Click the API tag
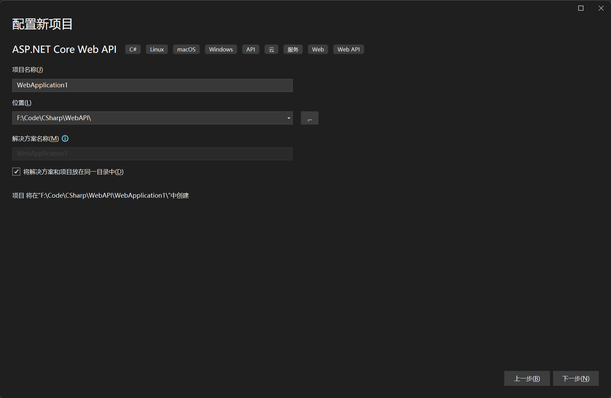Viewport: 611px width, 398px height. tap(251, 49)
